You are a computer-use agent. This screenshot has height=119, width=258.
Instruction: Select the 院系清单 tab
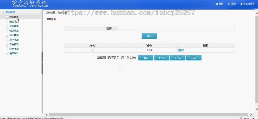(51, 19)
